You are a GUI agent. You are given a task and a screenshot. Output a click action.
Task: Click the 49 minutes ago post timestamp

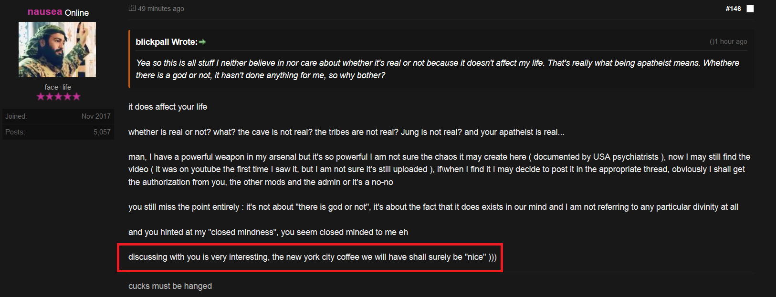(161, 9)
